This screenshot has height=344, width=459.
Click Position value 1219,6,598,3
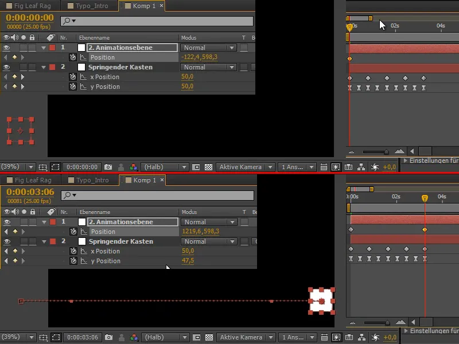click(200, 232)
